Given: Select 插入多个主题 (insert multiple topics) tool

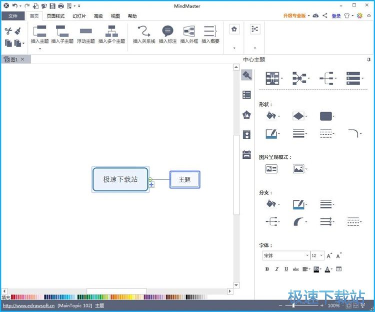Looking at the screenshot, I should tap(111, 31).
